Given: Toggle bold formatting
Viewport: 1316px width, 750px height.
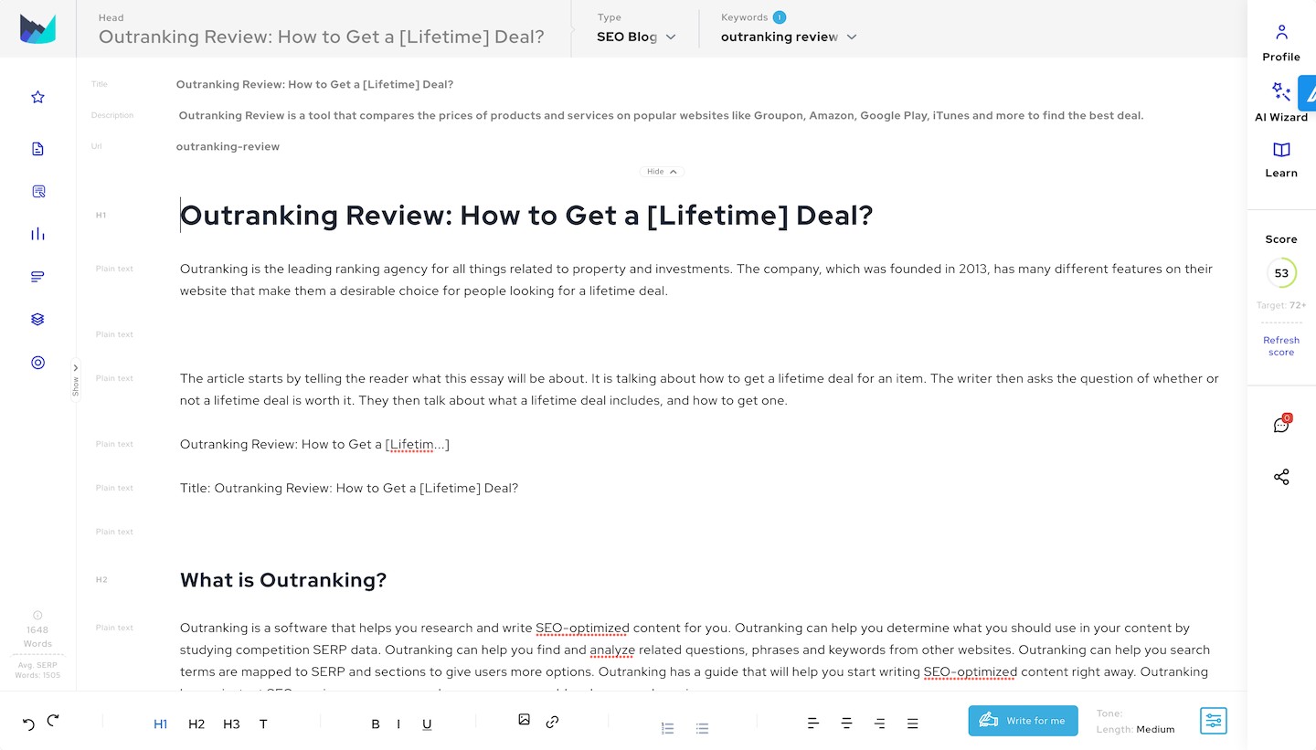Looking at the screenshot, I should (x=375, y=724).
